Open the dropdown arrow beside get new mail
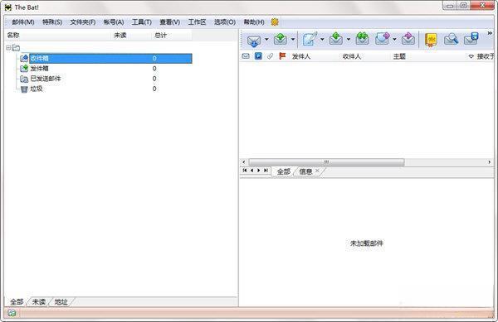 coord(266,40)
